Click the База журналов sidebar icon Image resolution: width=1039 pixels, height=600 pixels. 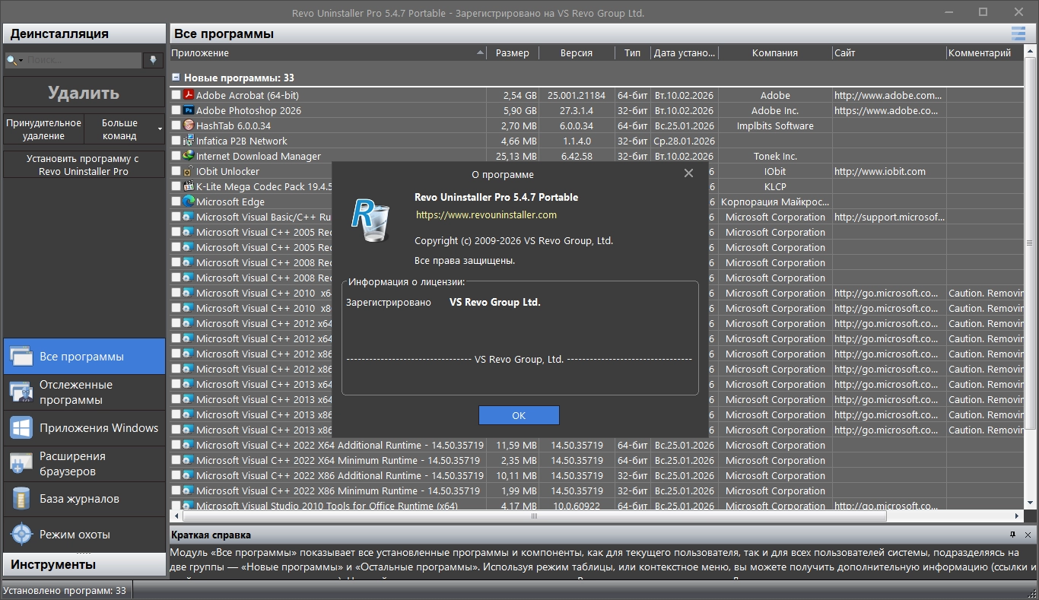point(21,499)
